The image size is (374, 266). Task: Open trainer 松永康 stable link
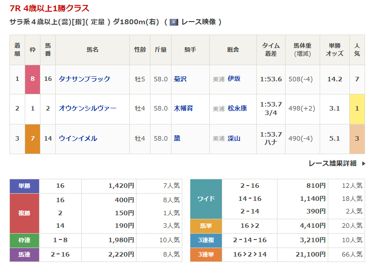point(237,109)
